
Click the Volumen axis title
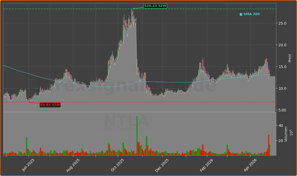tap(286, 134)
